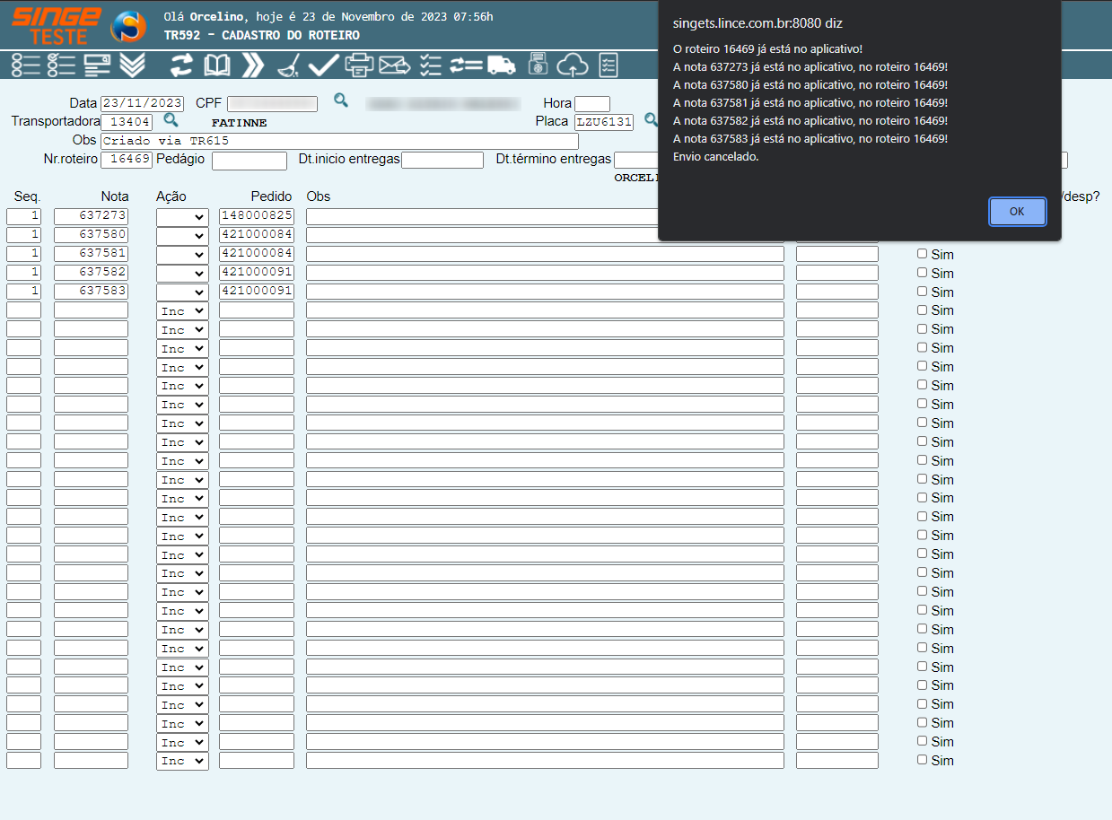Viewport: 1112px width, 820px height.
Task: Click the Data field showing 23/11/2023
Action: [142, 104]
